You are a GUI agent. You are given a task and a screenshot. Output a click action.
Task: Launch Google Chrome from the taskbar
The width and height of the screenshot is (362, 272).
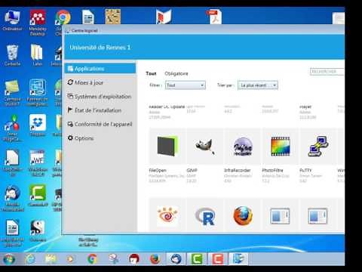point(92,259)
